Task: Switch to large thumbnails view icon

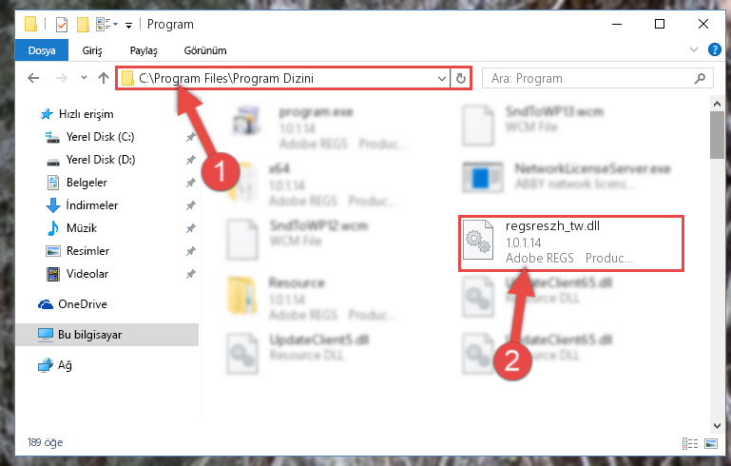Action: [x=711, y=443]
